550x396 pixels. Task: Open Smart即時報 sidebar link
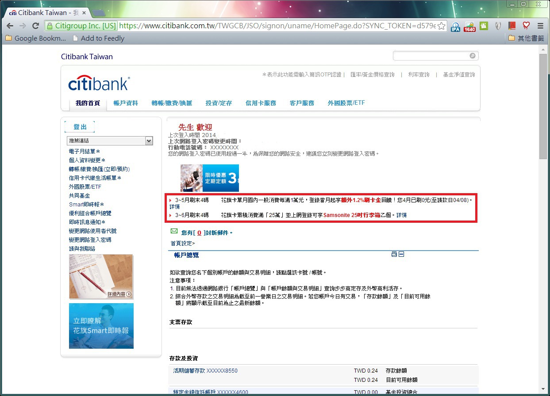[86, 205]
